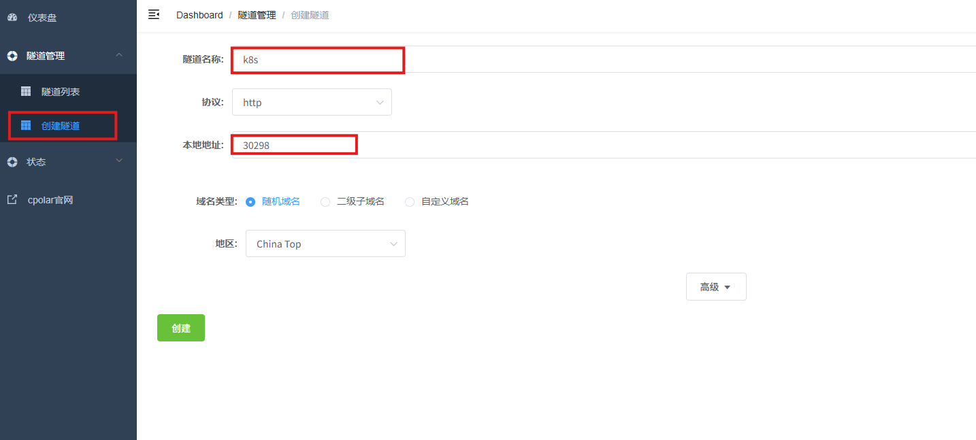
Task: Expand the 高级 advanced options button
Action: coord(716,287)
